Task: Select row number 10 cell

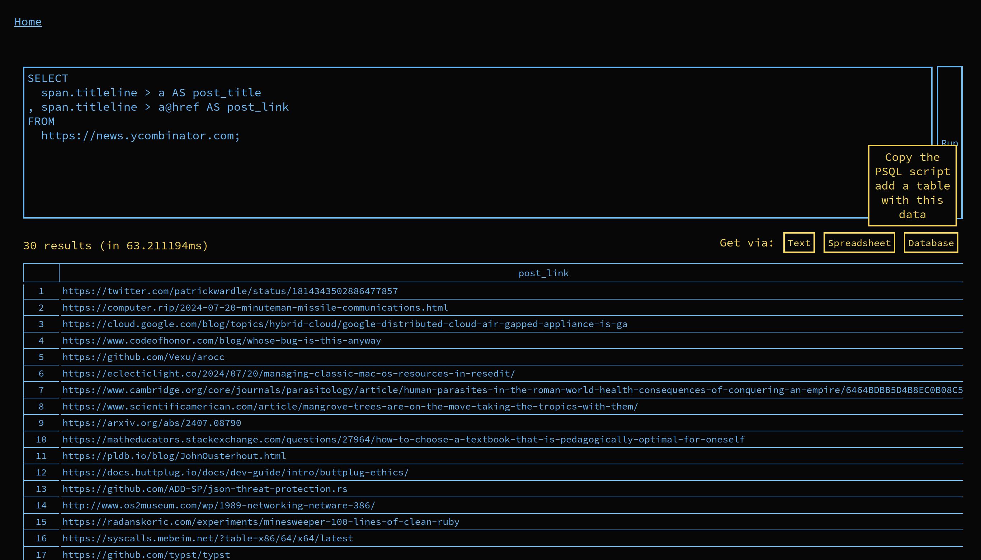Action: [x=41, y=440]
